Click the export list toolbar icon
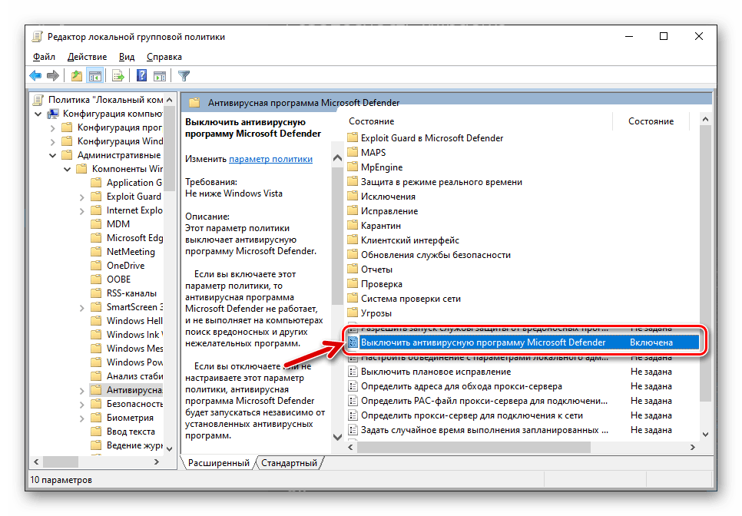The image size is (742, 516). 118,76
